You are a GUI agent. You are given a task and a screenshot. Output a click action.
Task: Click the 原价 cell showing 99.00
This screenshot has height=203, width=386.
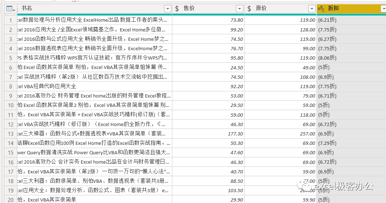(280, 49)
